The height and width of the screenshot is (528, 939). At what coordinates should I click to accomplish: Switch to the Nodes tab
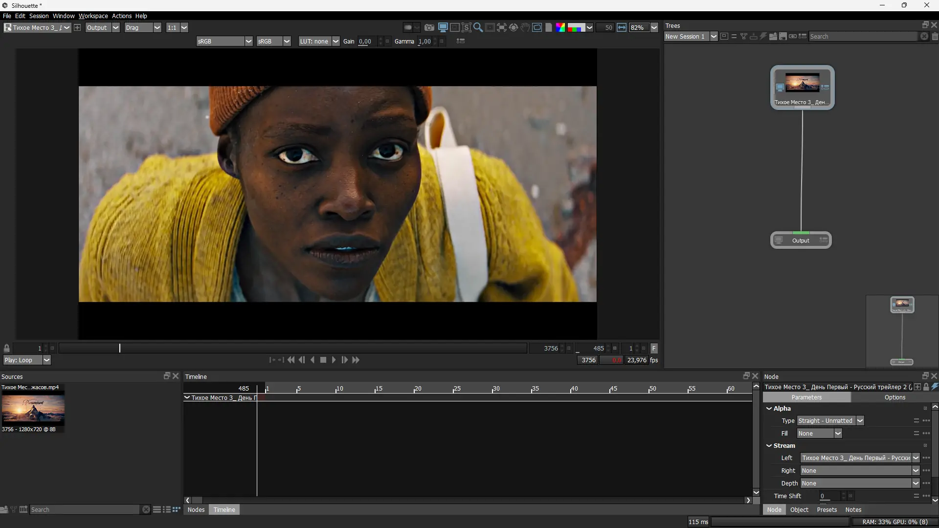tap(196, 510)
